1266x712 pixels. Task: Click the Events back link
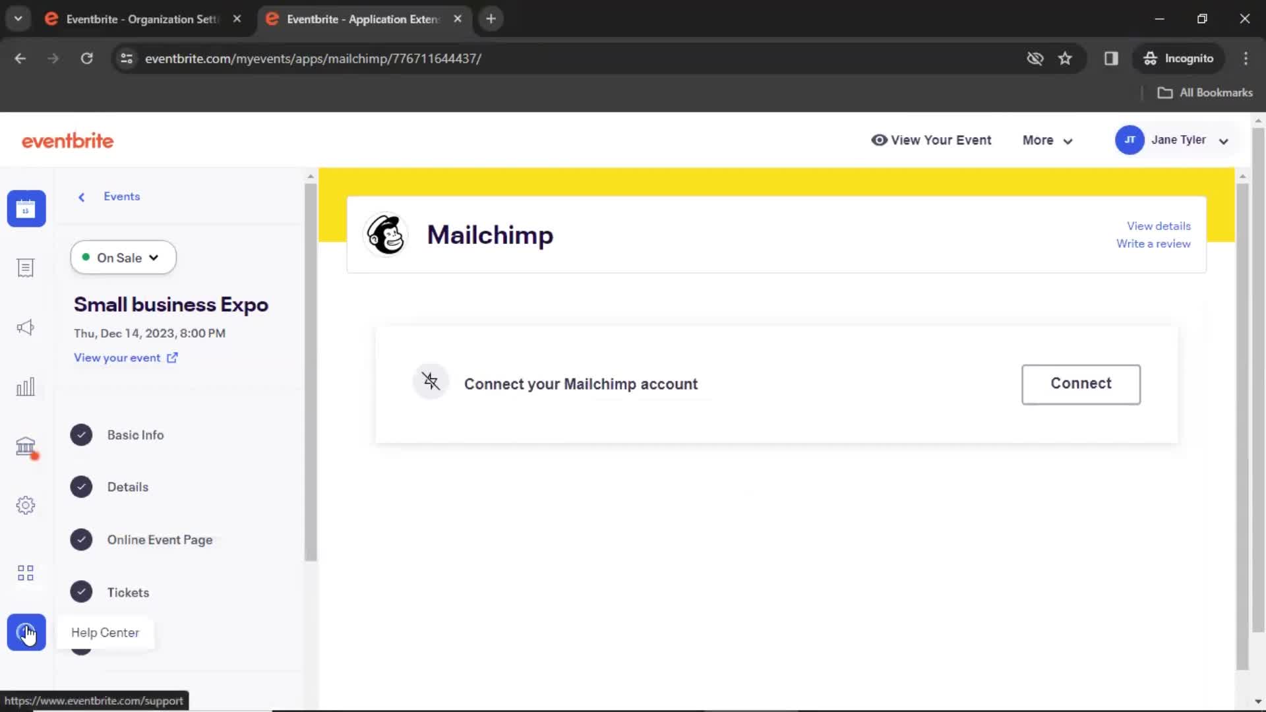point(122,196)
